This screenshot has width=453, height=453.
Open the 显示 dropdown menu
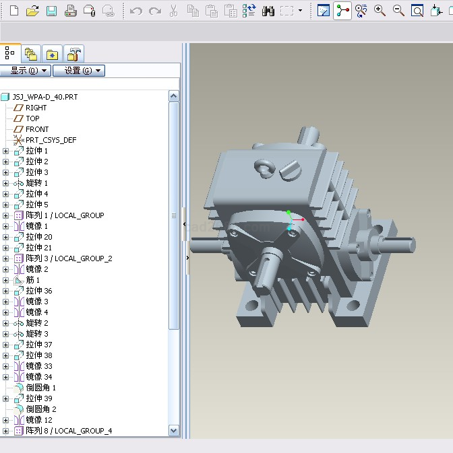tap(26, 70)
